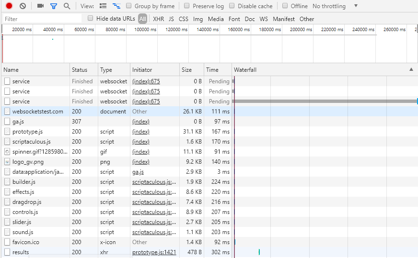Filter requests by Manifest
This screenshot has height=258, width=418.
(x=284, y=19)
